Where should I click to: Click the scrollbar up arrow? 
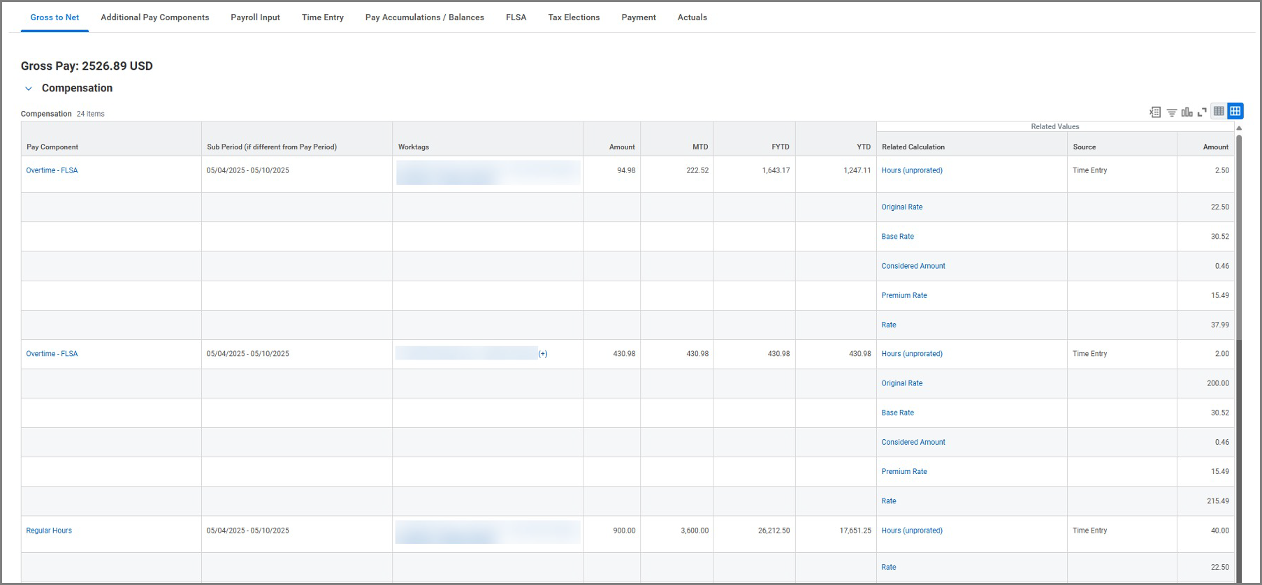point(1239,128)
